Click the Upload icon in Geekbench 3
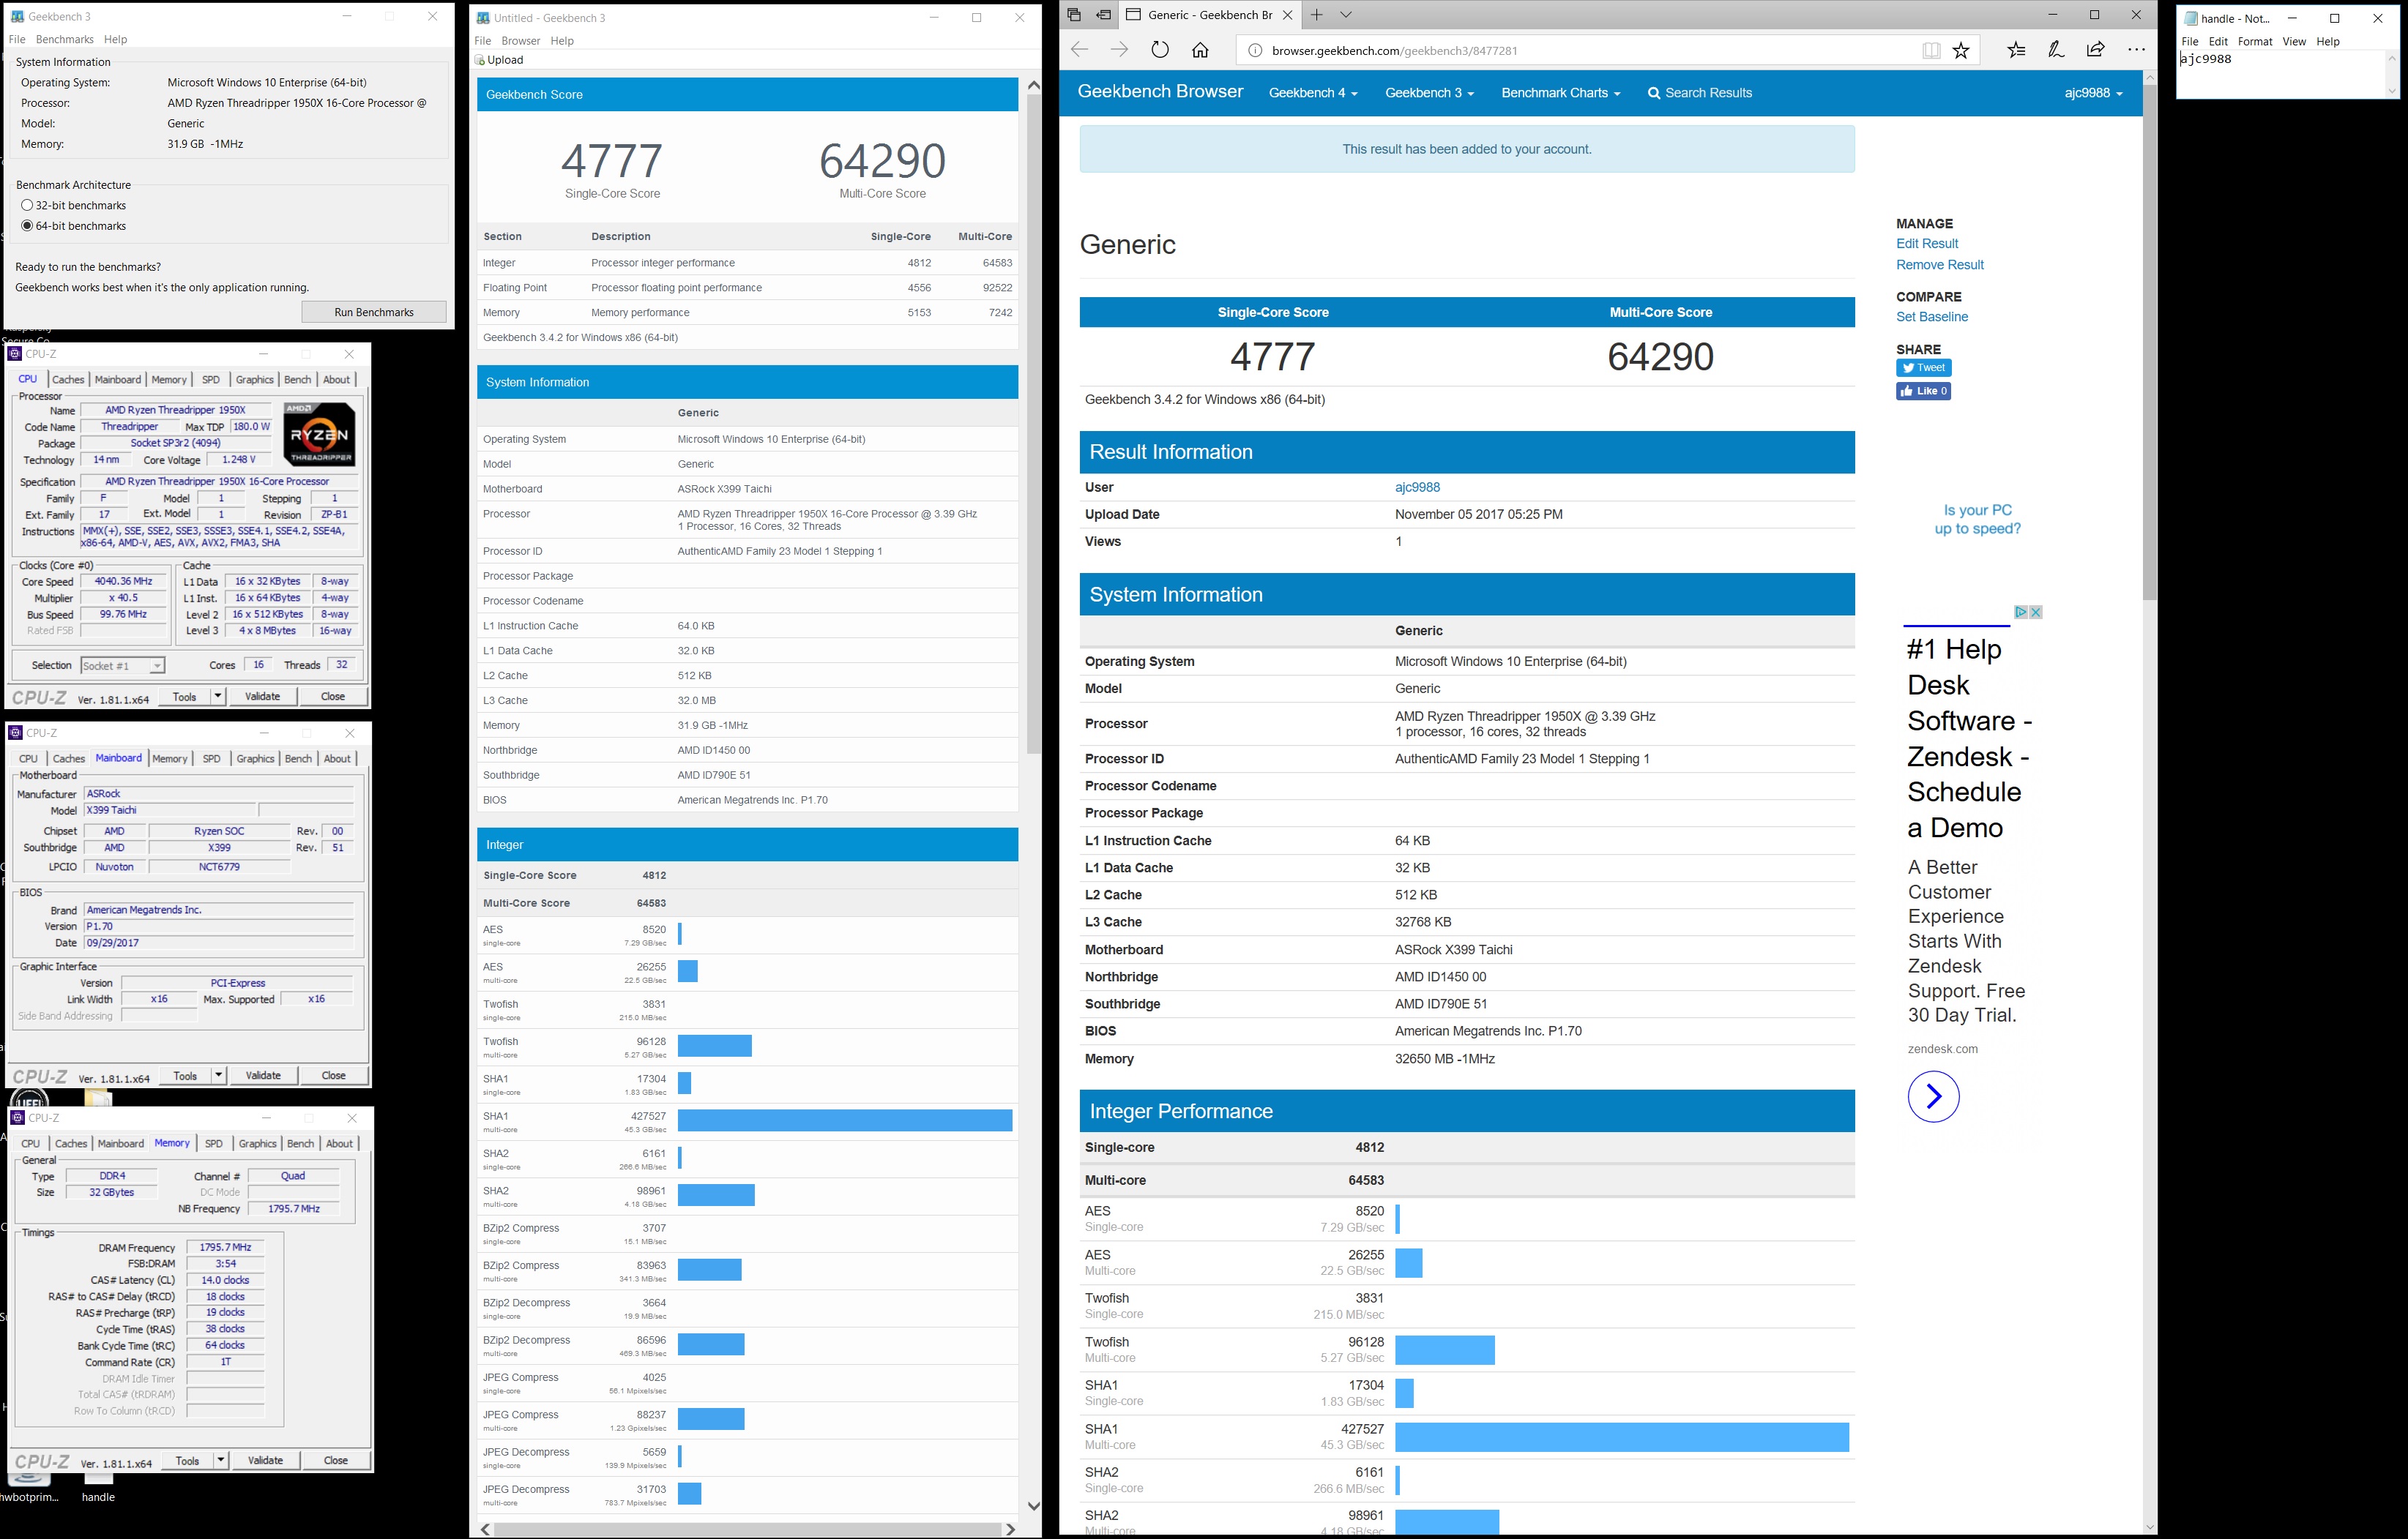This screenshot has height=1539, width=2408. click(499, 60)
